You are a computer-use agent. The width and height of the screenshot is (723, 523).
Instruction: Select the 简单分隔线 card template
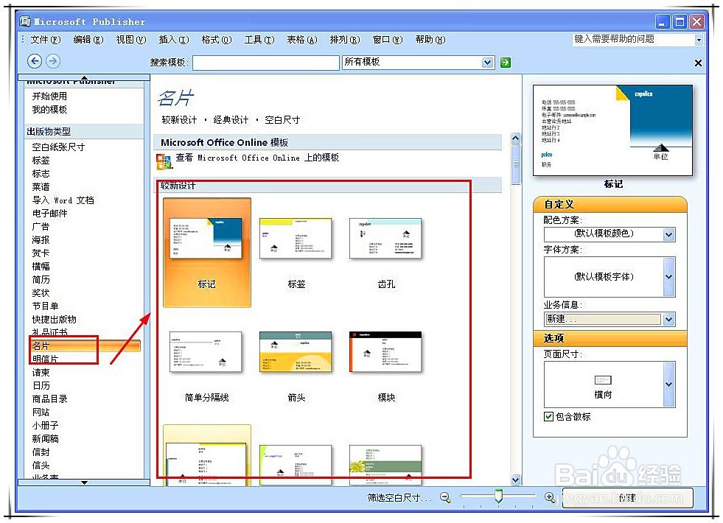(206, 366)
